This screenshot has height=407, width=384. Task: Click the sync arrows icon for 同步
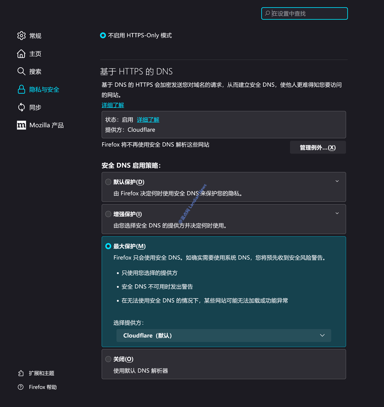21,107
